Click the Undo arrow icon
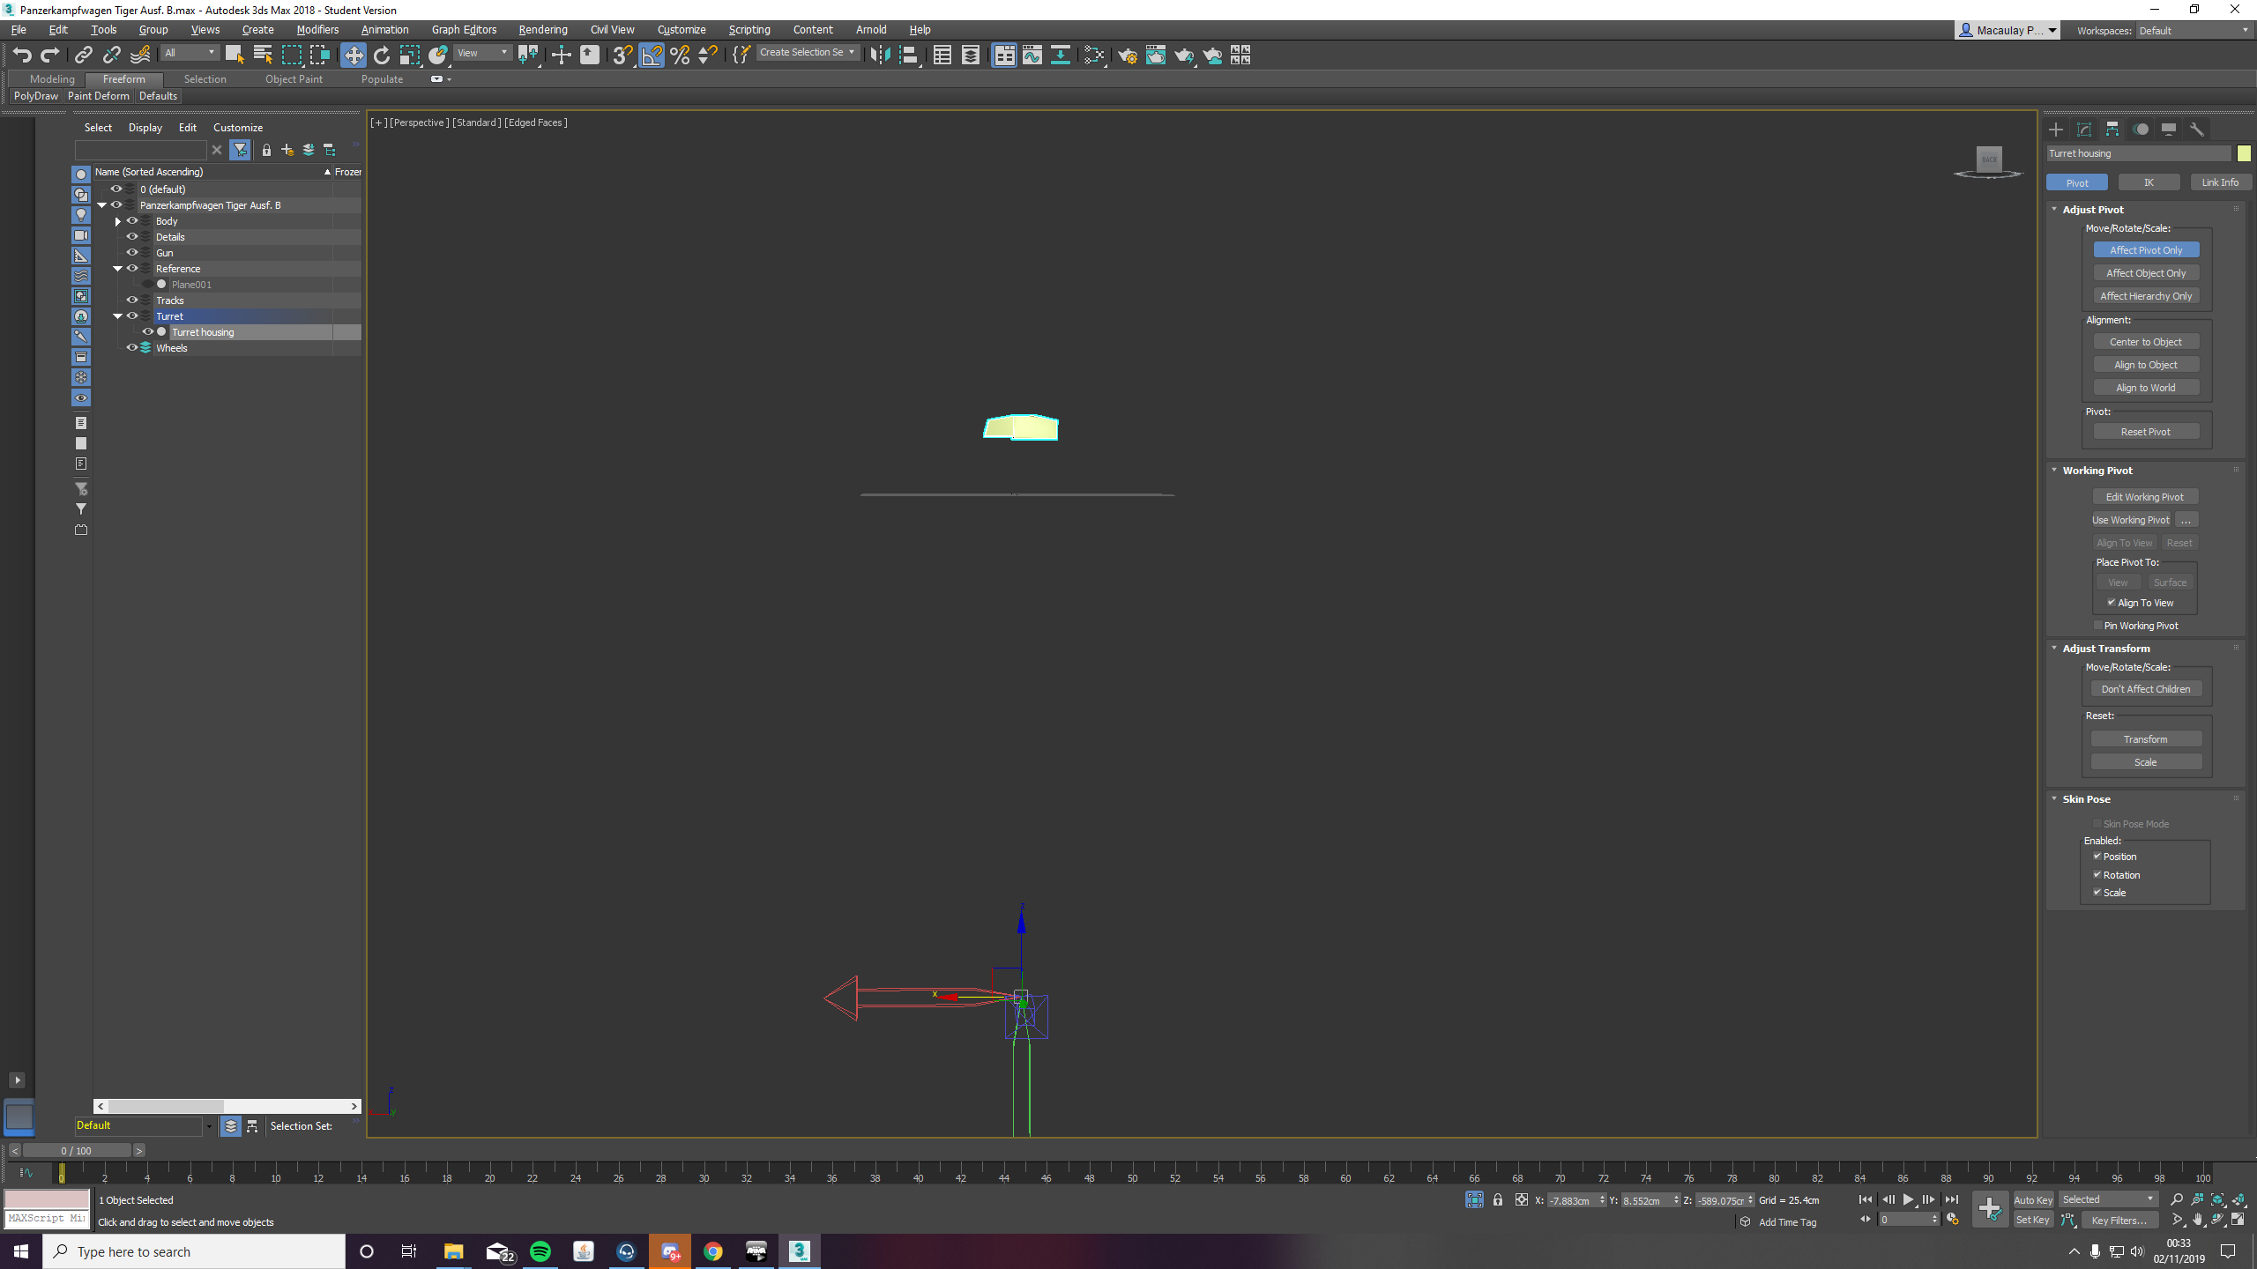Screen dimensions: 2257x1269 tap(22, 56)
